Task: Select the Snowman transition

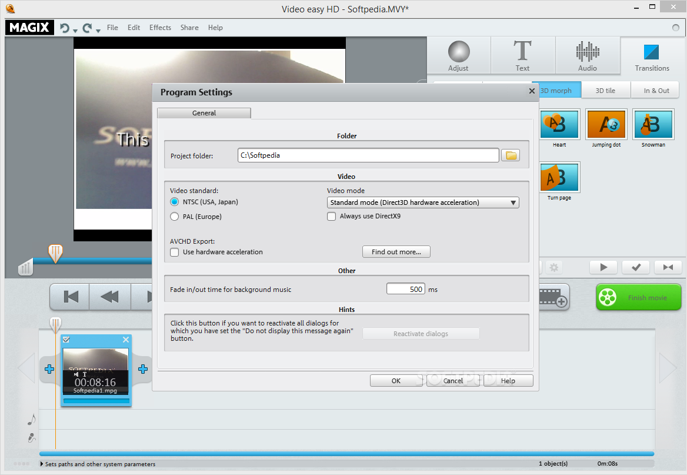Action: point(653,124)
